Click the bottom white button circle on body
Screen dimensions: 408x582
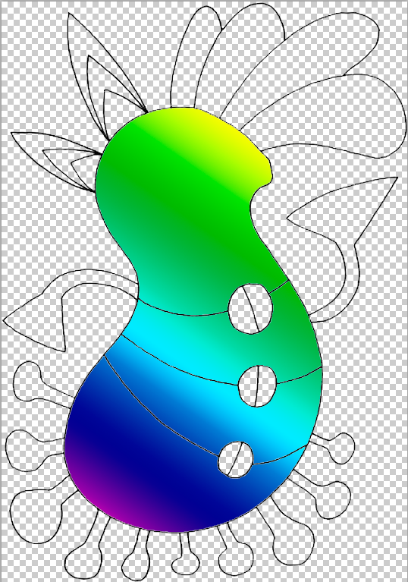(236, 460)
